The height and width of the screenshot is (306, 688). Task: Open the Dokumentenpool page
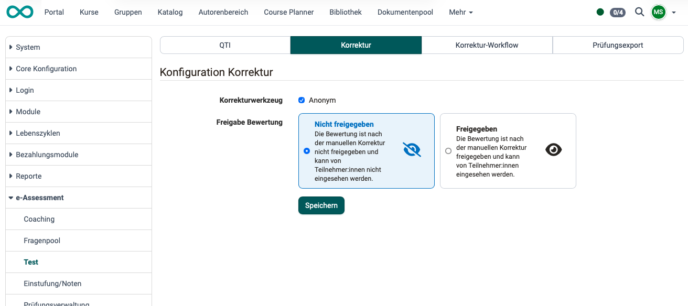pyautogui.click(x=405, y=12)
